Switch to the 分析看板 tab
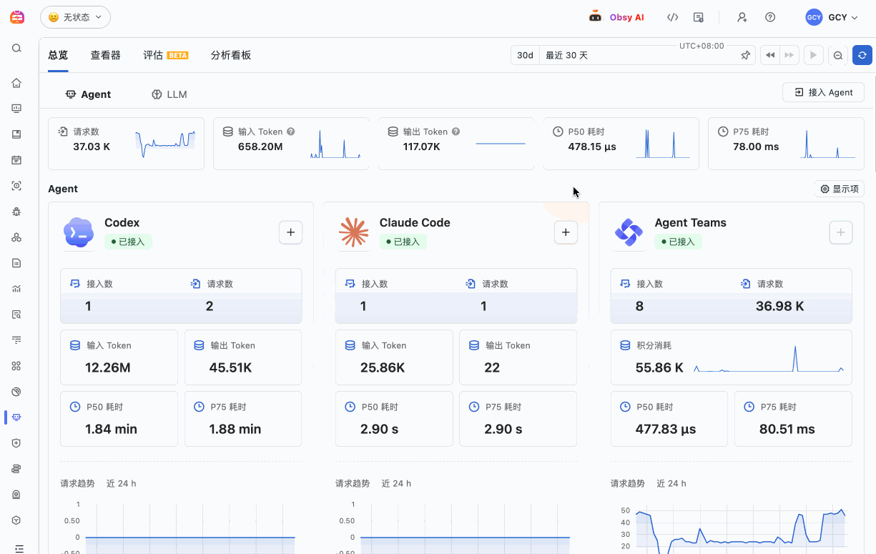The height and width of the screenshot is (554, 876). (231, 55)
